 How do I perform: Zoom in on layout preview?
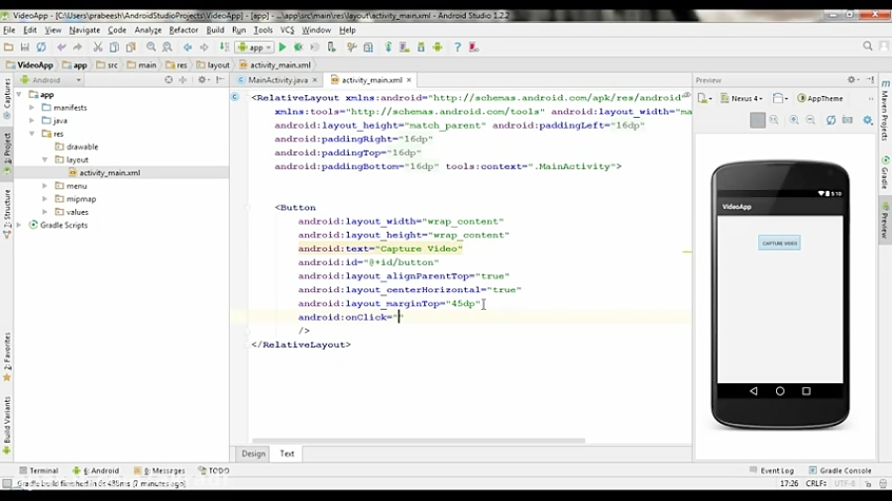click(x=794, y=120)
